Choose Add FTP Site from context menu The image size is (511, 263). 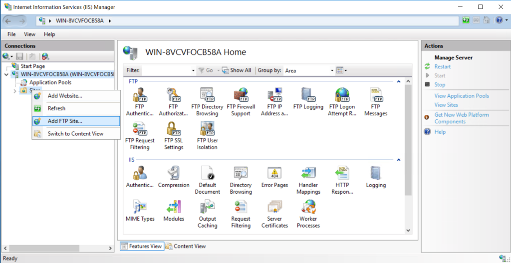tap(76, 121)
